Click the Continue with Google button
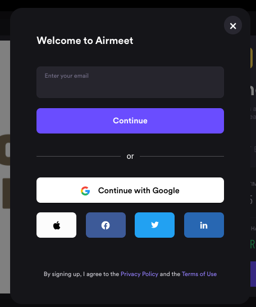 130,190
